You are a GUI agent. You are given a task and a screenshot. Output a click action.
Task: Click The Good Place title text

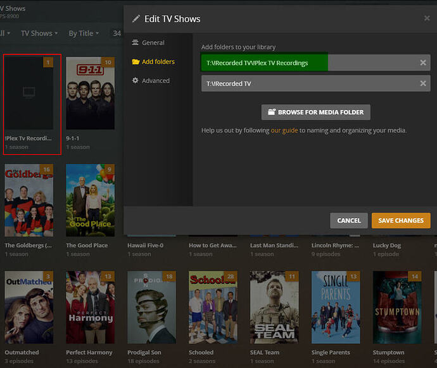point(87,245)
